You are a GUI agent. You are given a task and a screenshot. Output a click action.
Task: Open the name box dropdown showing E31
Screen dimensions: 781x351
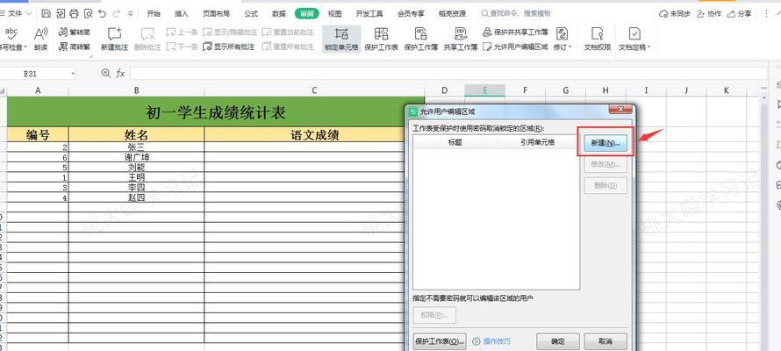73,74
